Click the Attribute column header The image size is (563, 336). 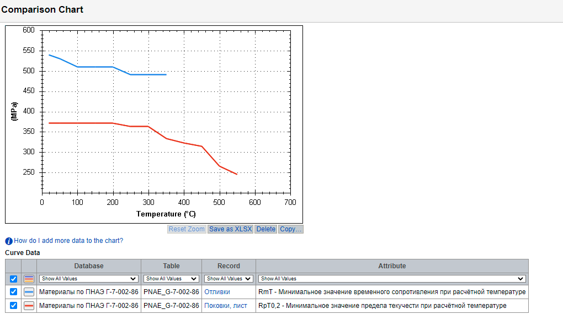tap(392, 266)
